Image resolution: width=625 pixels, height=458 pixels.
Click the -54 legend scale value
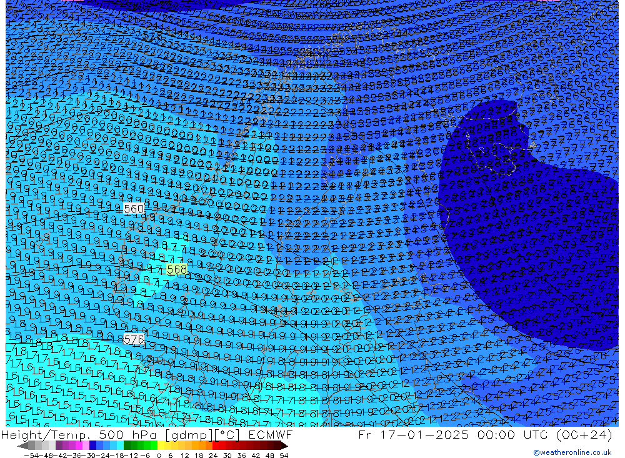[32, 456]
